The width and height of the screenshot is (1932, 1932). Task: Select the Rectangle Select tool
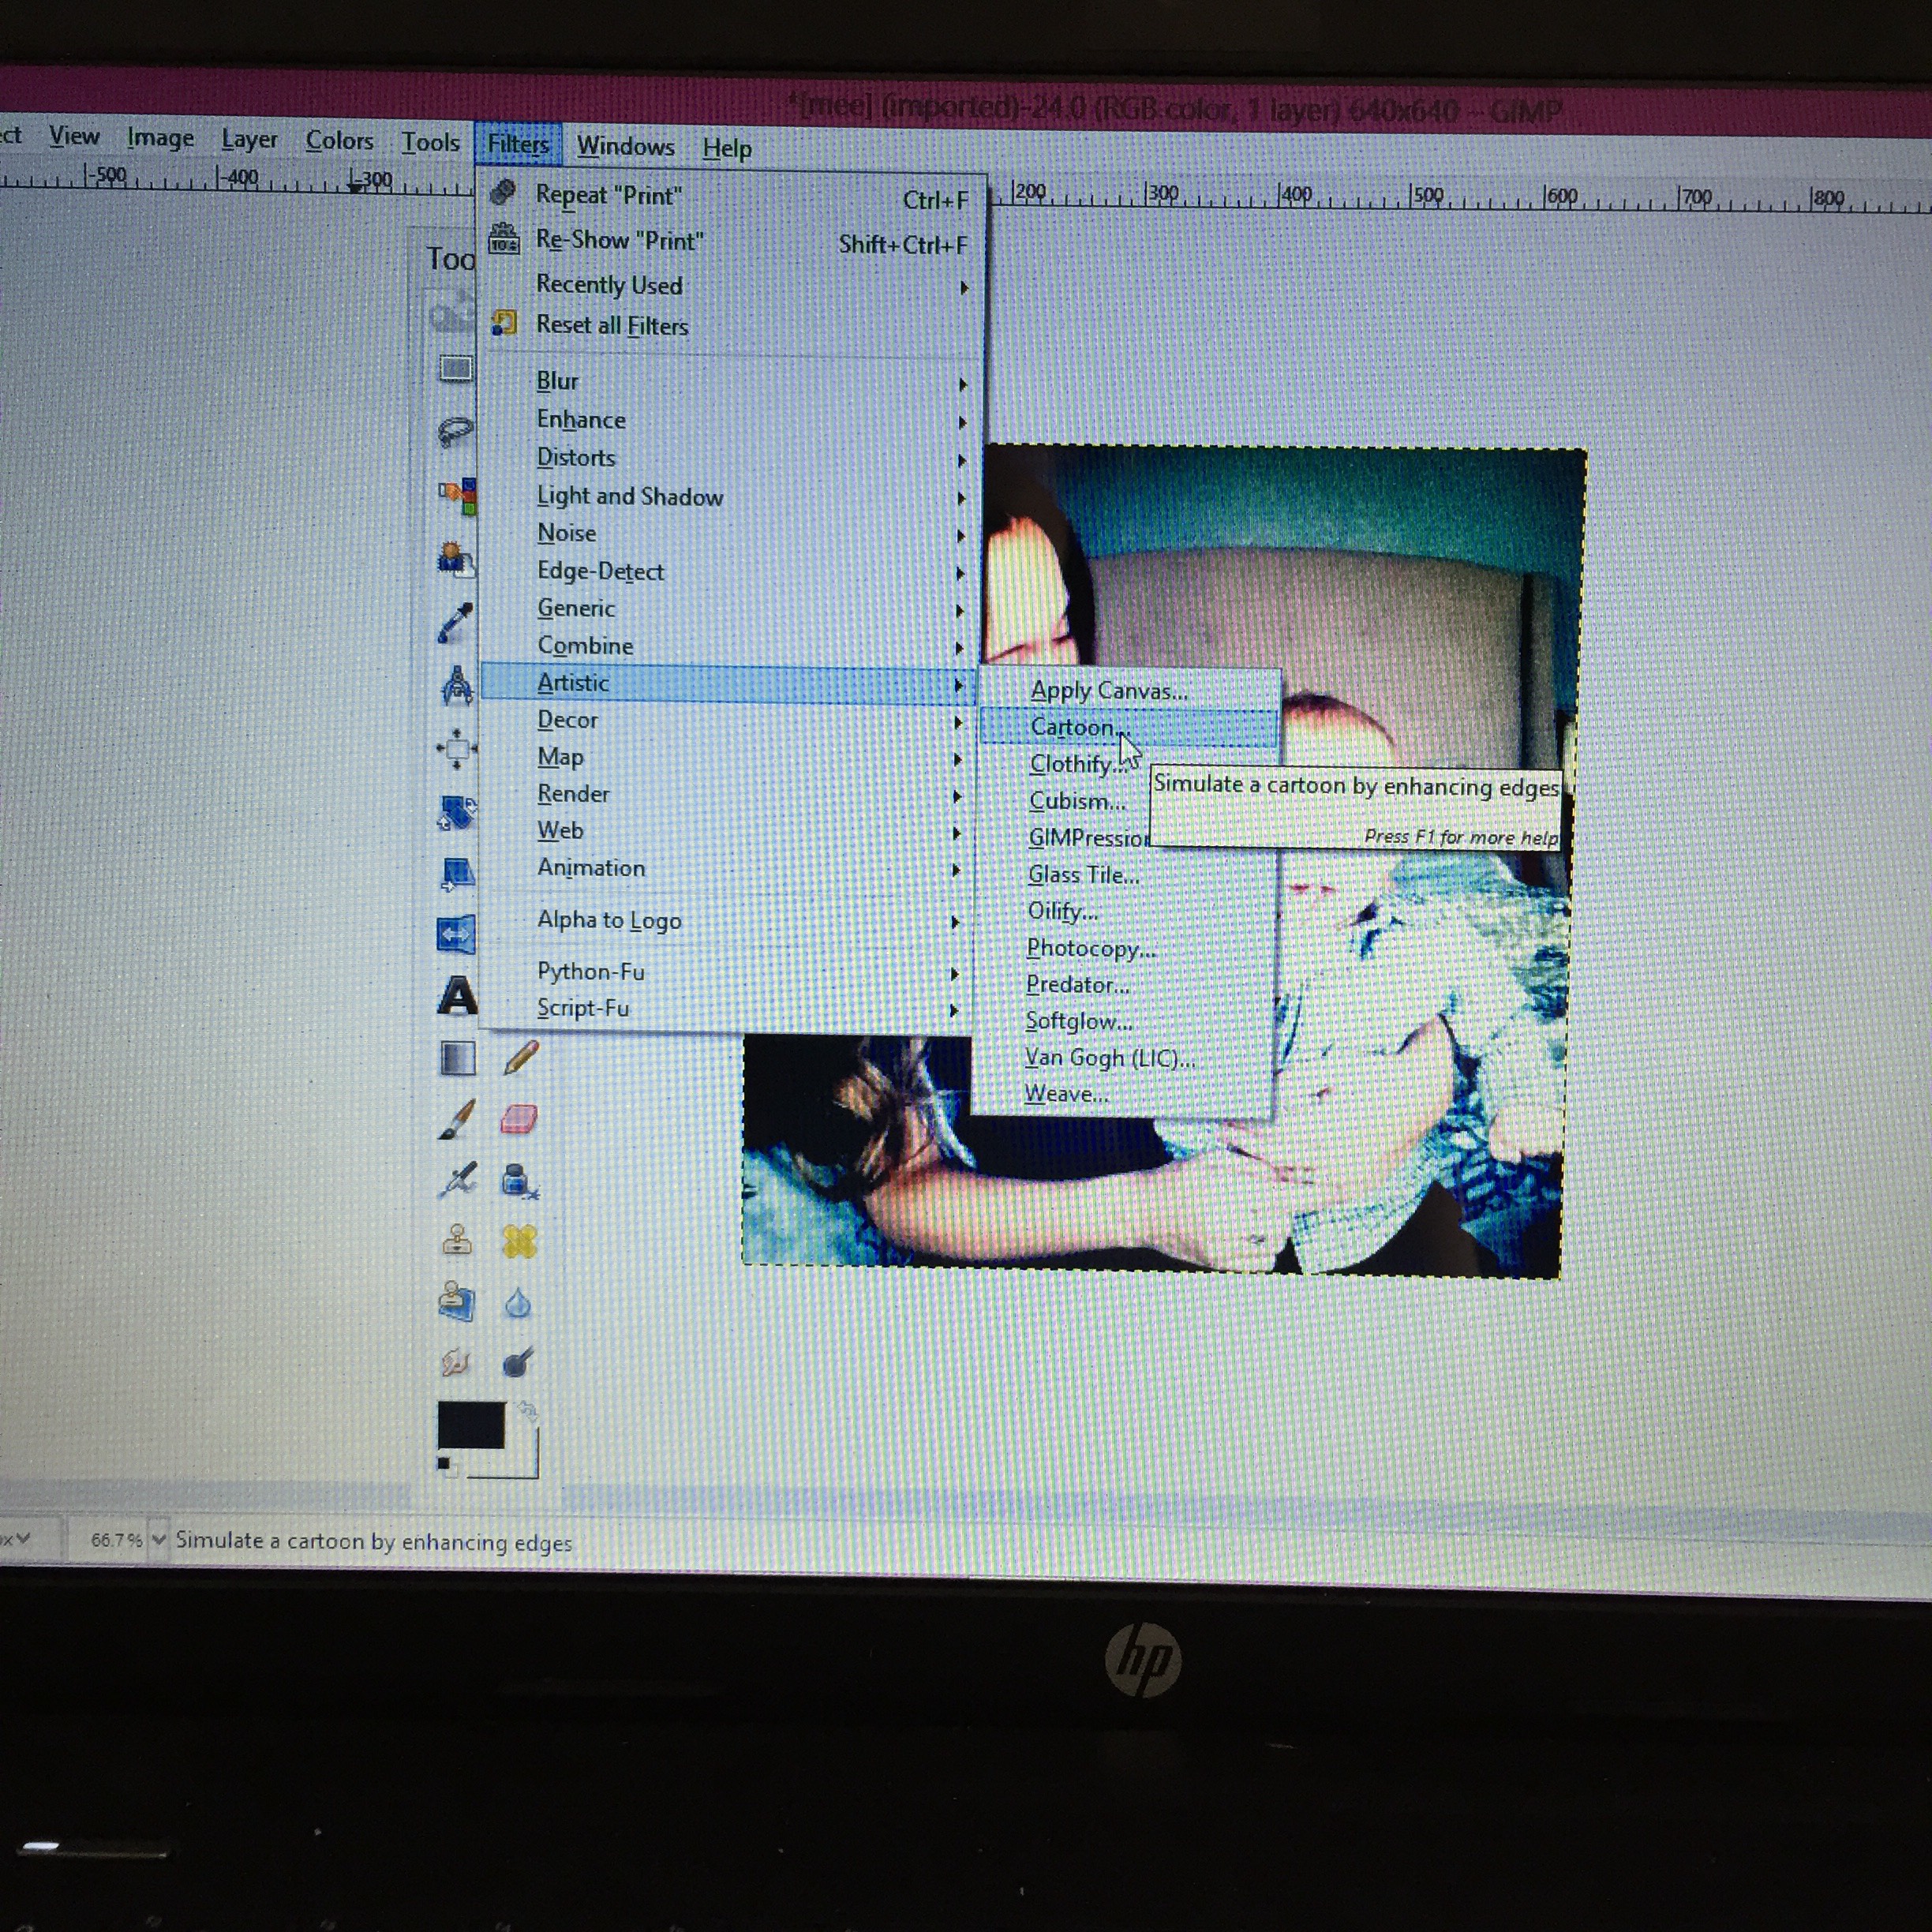(x=456, y=368)
